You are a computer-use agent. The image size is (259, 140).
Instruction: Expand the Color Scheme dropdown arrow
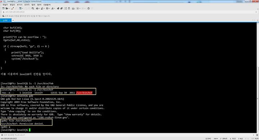click(45, 8)
